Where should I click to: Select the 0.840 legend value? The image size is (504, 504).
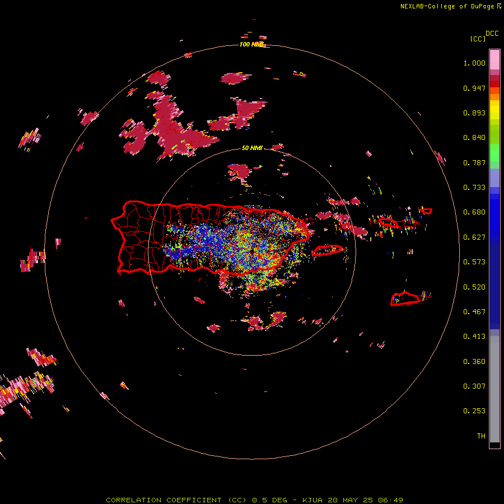tap(474, 138)
